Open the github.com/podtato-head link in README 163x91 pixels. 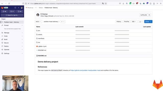point(86,70)
